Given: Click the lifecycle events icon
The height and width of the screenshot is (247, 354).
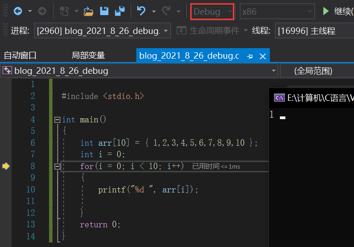Looking at the screenshot, I should point(181,31).
